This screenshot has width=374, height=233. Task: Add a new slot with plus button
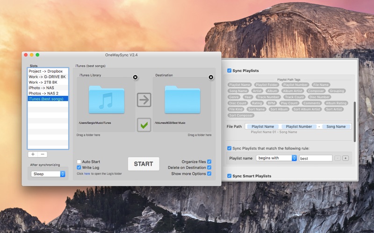[x=33, y=154]
